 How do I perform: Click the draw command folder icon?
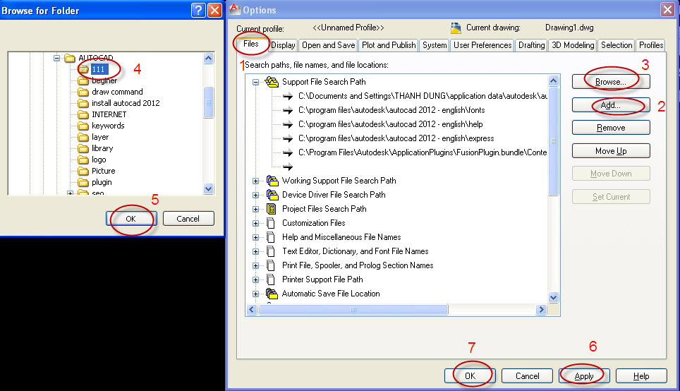83,92
